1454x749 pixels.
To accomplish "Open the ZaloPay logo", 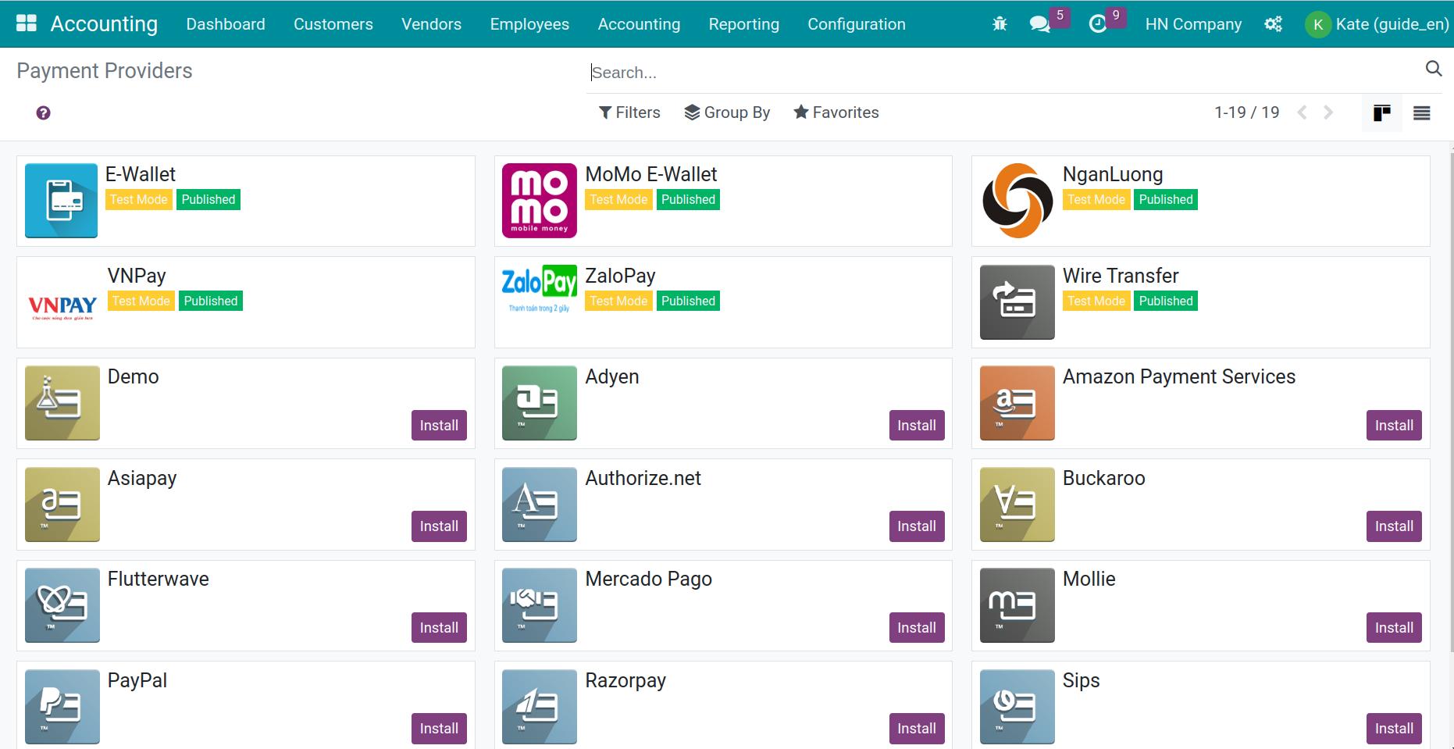I will coord(540,289).
